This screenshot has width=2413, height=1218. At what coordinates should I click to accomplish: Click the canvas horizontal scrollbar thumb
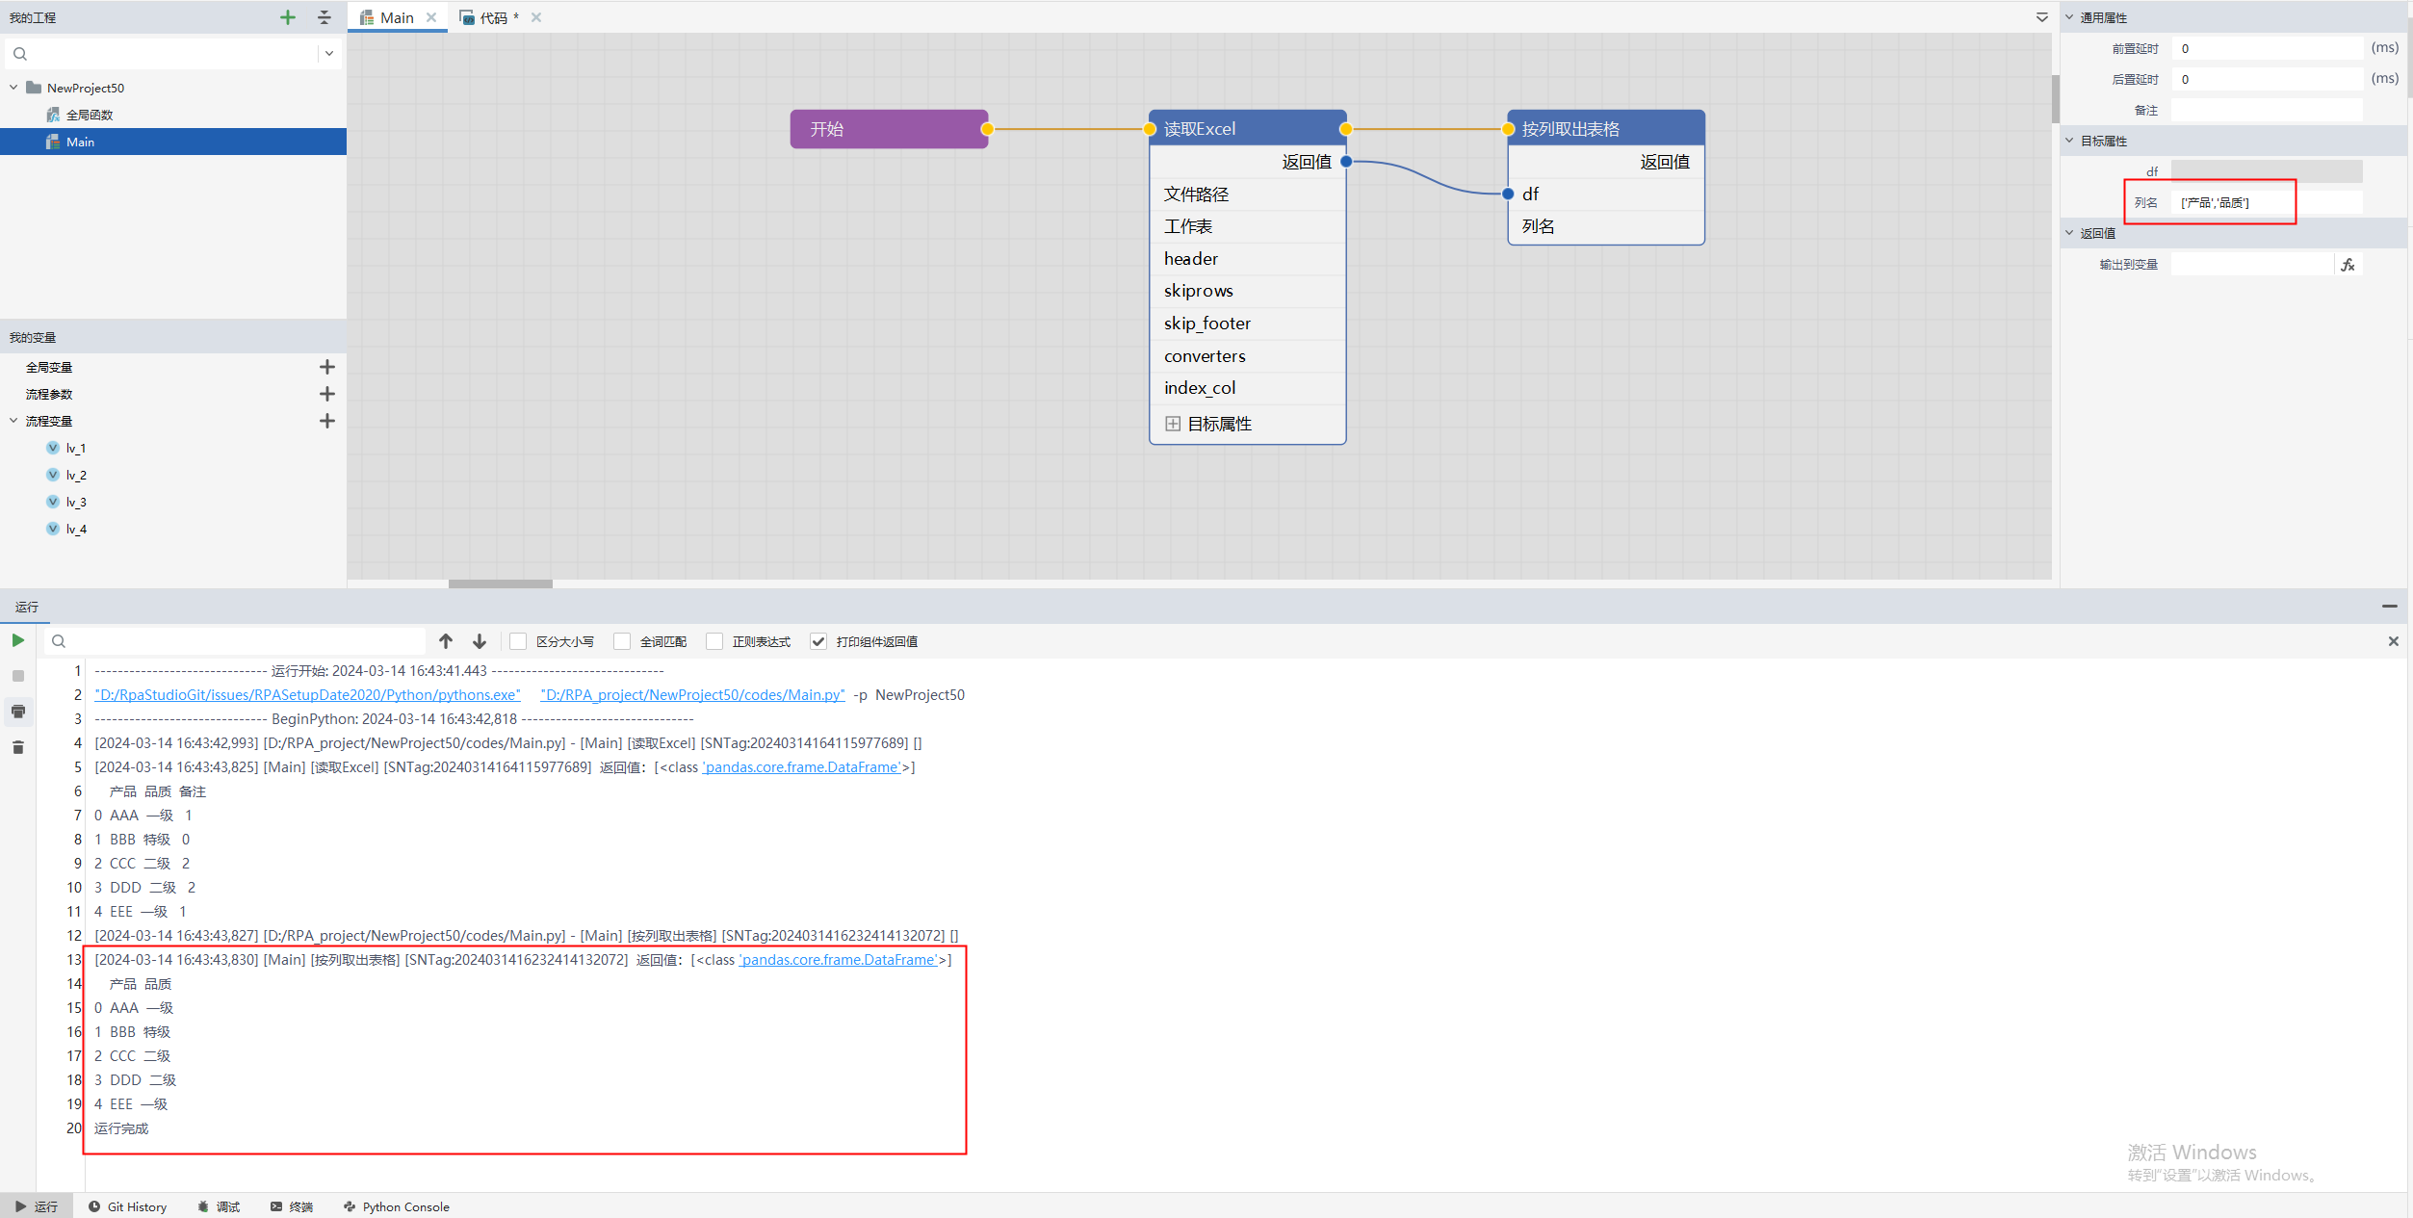coord(501,583)
